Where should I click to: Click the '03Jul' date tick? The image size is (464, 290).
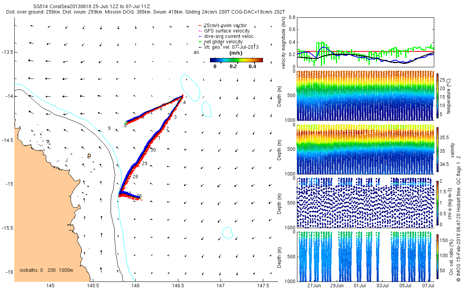tap(383, 286)
